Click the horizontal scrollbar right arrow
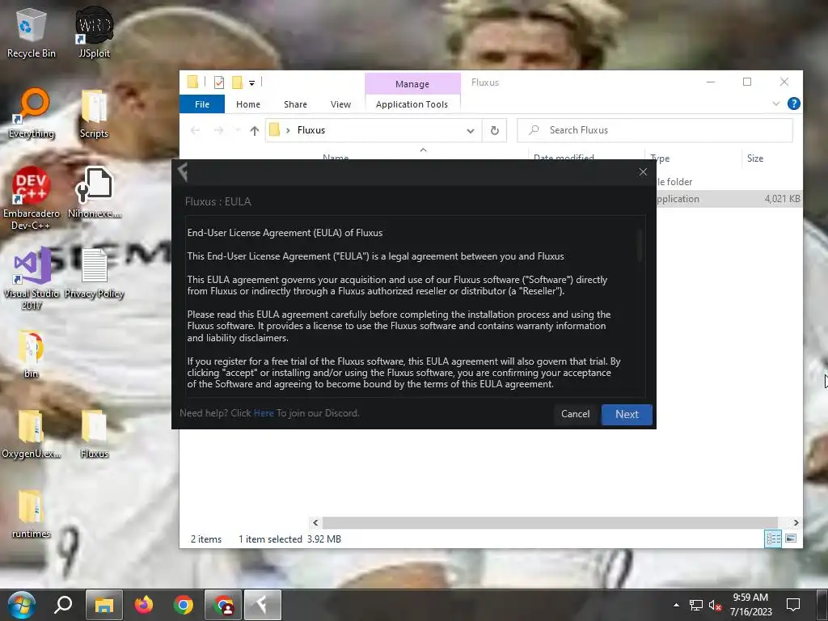Image resolution: width=828 pixels, height=621 pixels. tap(796, 522)
